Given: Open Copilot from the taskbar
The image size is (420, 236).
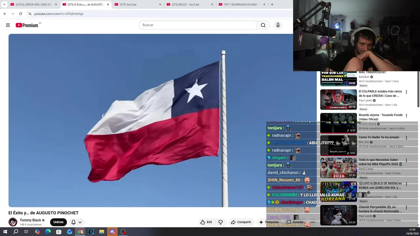Looking at the screenshot, I should tap(37, 232).
